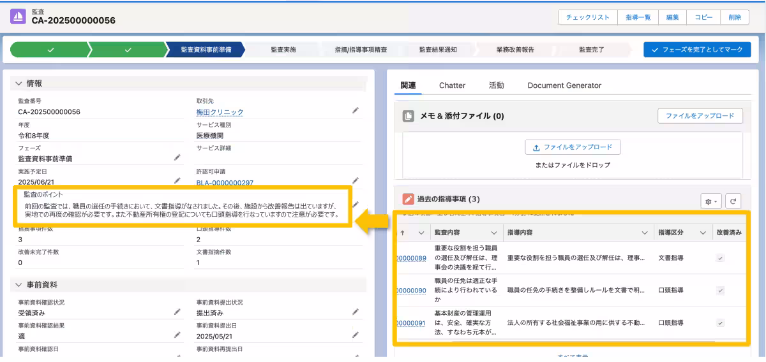
Task: Open the gear settings dropdown in 過去の指導事項
Action: 710,201
